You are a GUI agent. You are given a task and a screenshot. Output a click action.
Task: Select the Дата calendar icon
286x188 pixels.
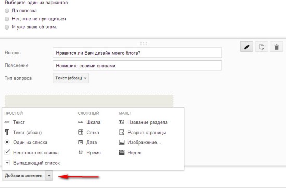[81, 142]
